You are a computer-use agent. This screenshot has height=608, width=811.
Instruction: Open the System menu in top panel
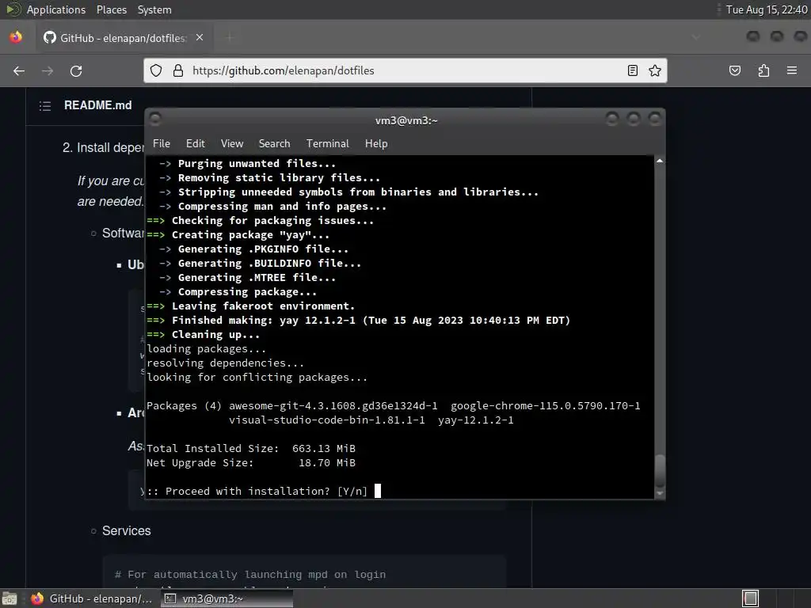[x=154, y=9]
